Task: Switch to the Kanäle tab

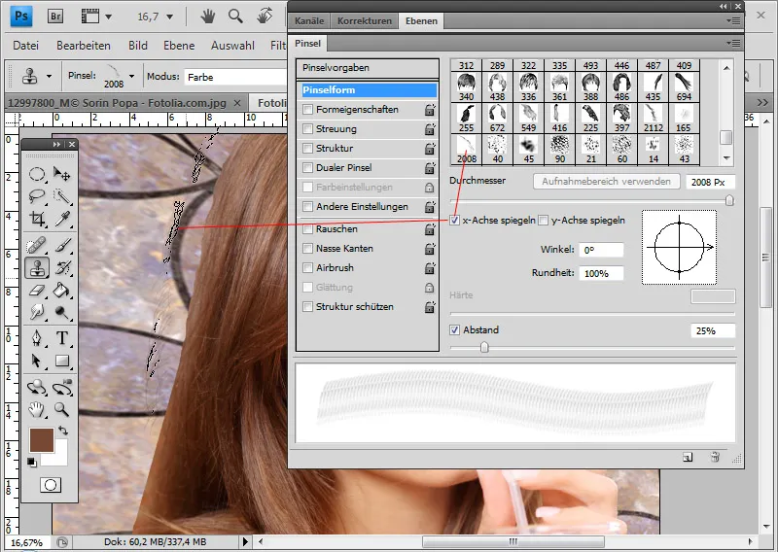Action: click(309, 20)
